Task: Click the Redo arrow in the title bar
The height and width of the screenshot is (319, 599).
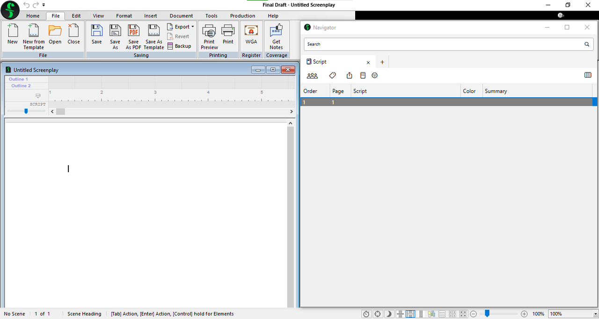Action: [36, 5]
